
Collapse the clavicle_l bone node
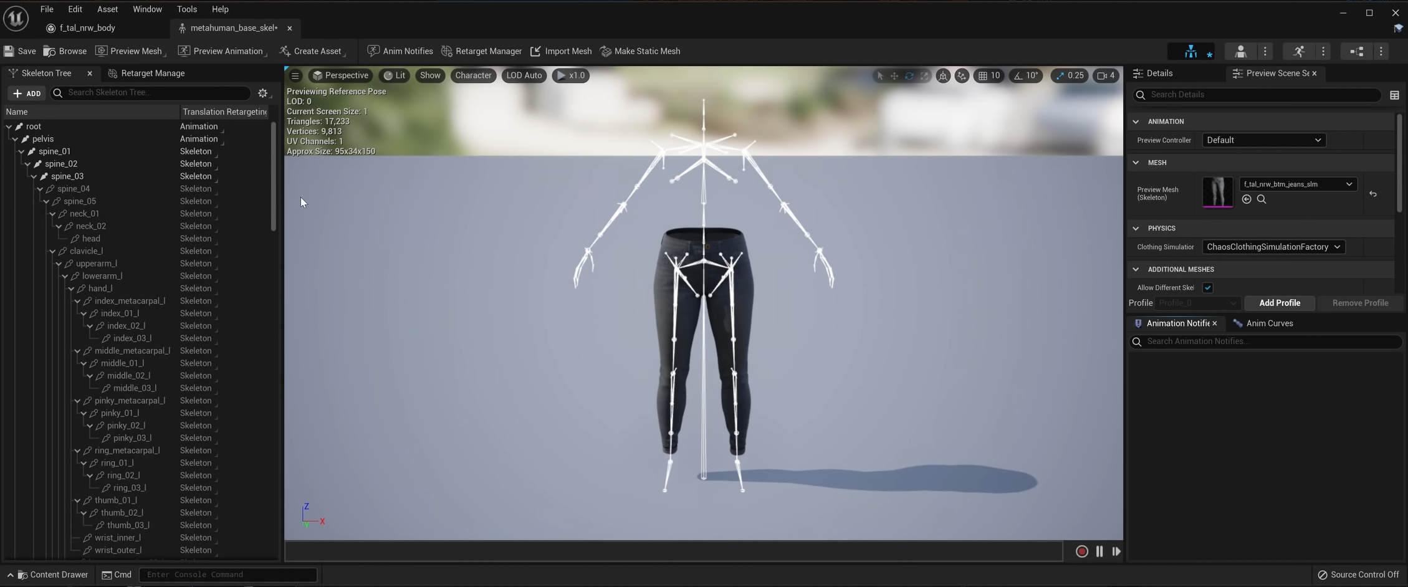[52, 251]
